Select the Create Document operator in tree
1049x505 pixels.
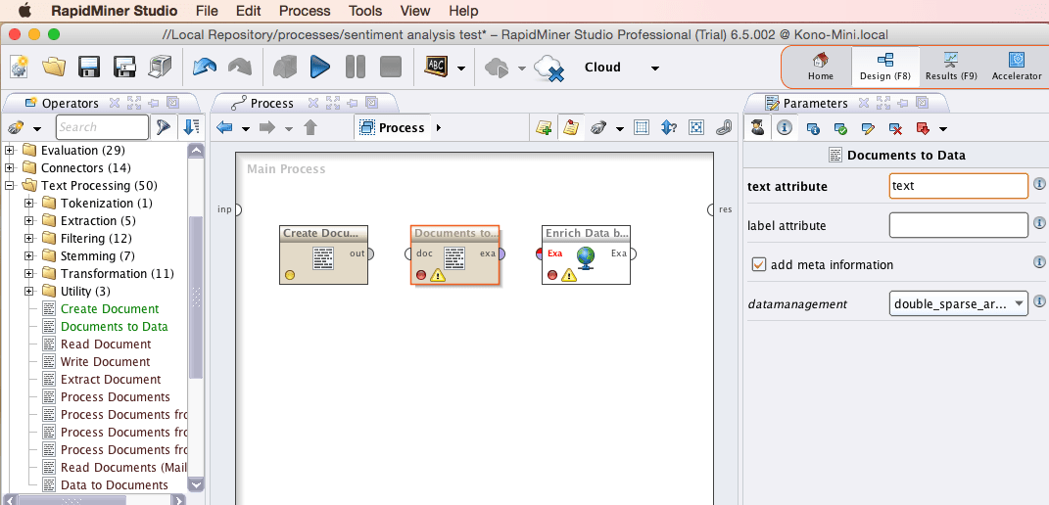click(x=110, y=309)
